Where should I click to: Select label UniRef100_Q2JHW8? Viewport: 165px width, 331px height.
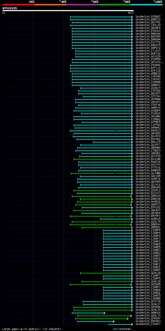click(x=148, y=173)
